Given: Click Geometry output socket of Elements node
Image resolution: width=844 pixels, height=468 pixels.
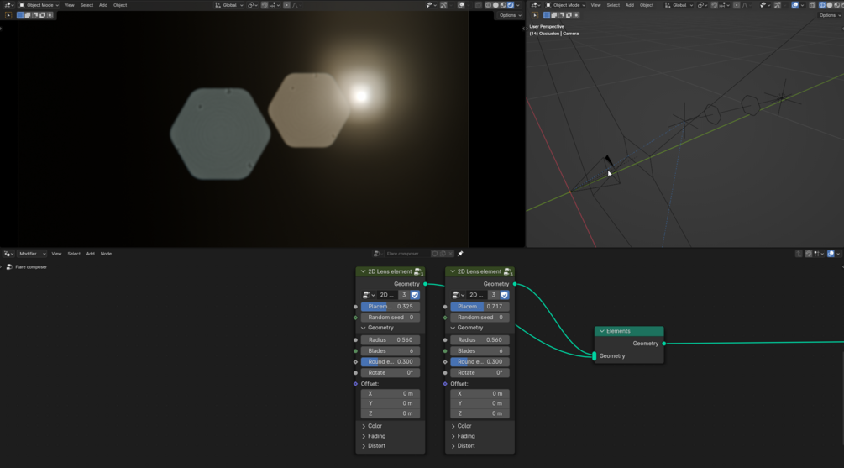Looking at the screenshot, I should (x=663, y=344).
